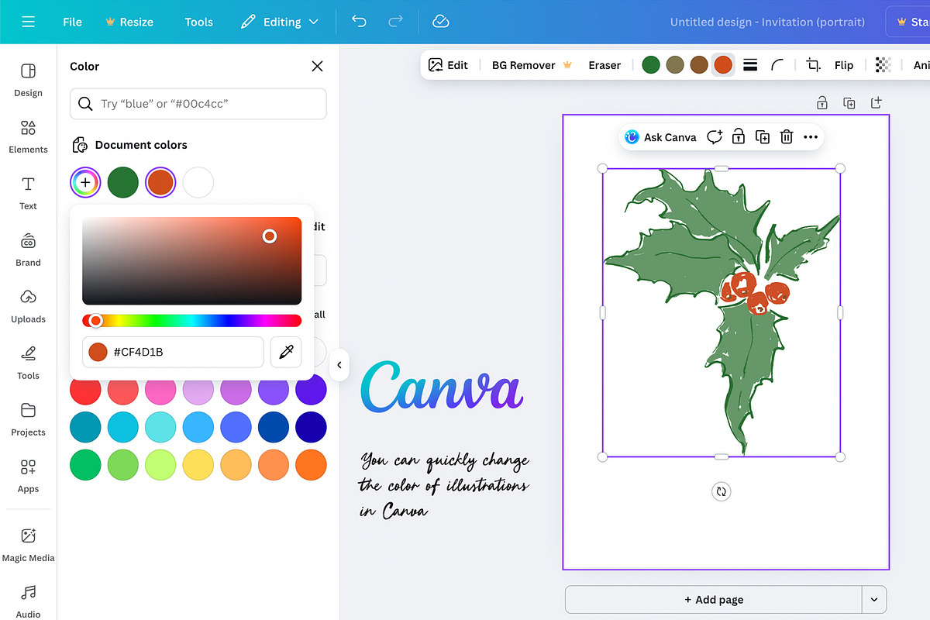Click the brown toolbar color

pos(699,65)
